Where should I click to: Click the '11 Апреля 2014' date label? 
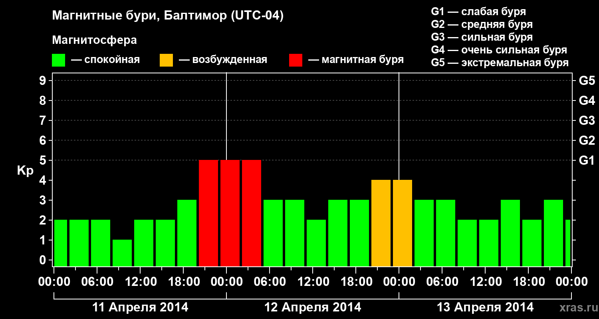[x=140, y=307]
